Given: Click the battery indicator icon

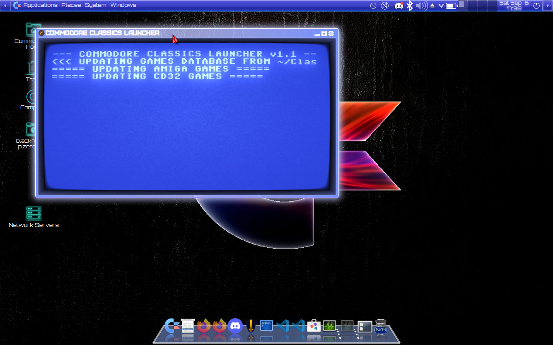Looking at the screenshot, I should pos(452,6).
